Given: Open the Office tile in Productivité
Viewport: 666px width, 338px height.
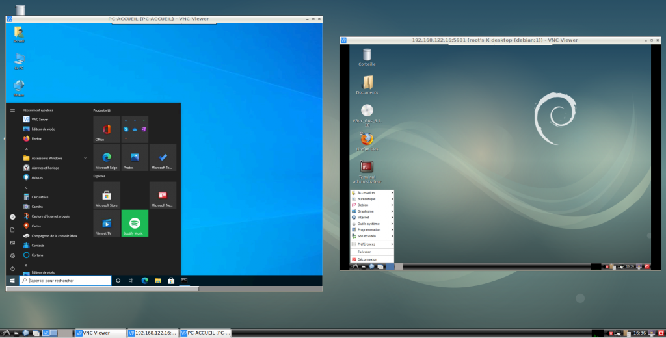Looking at the screenshot, I should point(107,129).
